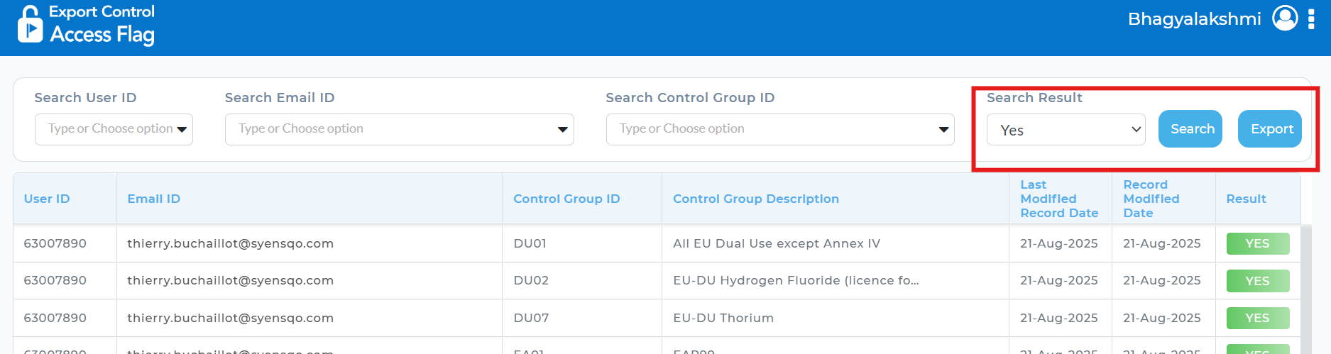This screenshot has height=354, width=1331.
Task: Click the Bhagyalakshmi username text
Action: click(1194, 19)
